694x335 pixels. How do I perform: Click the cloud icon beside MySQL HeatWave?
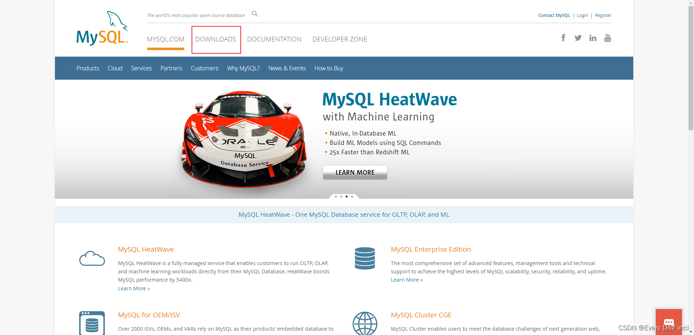(92, 259)
